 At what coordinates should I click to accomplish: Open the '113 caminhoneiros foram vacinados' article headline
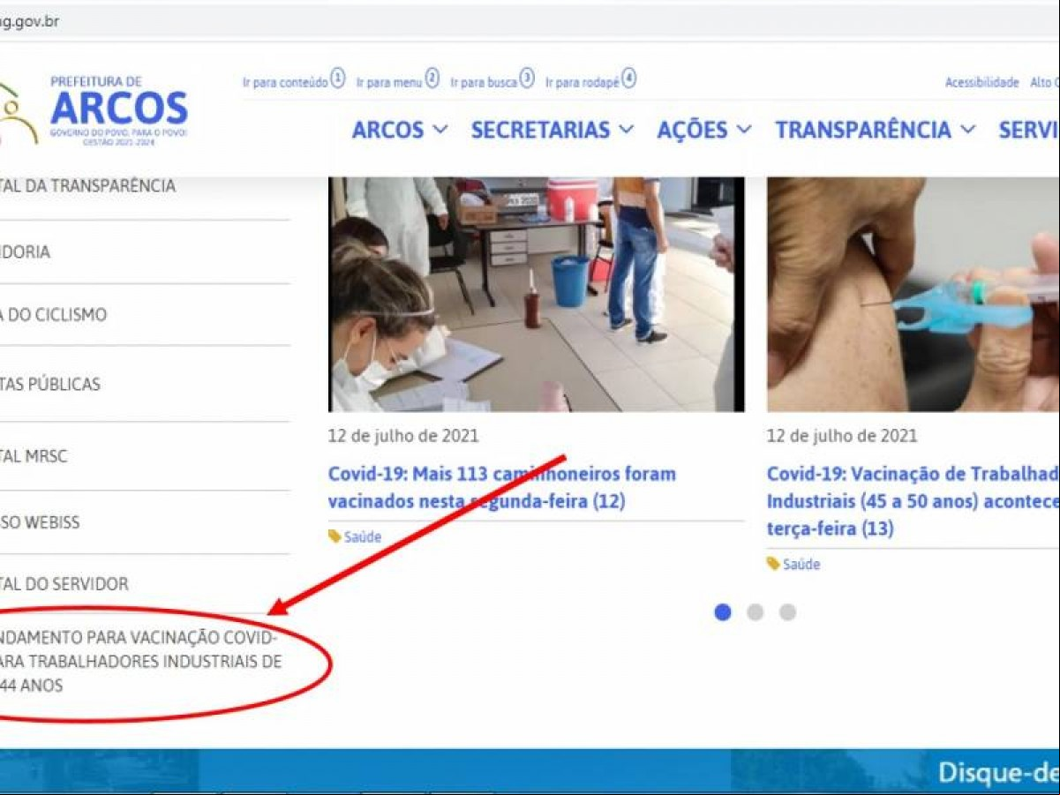[502, 487]
